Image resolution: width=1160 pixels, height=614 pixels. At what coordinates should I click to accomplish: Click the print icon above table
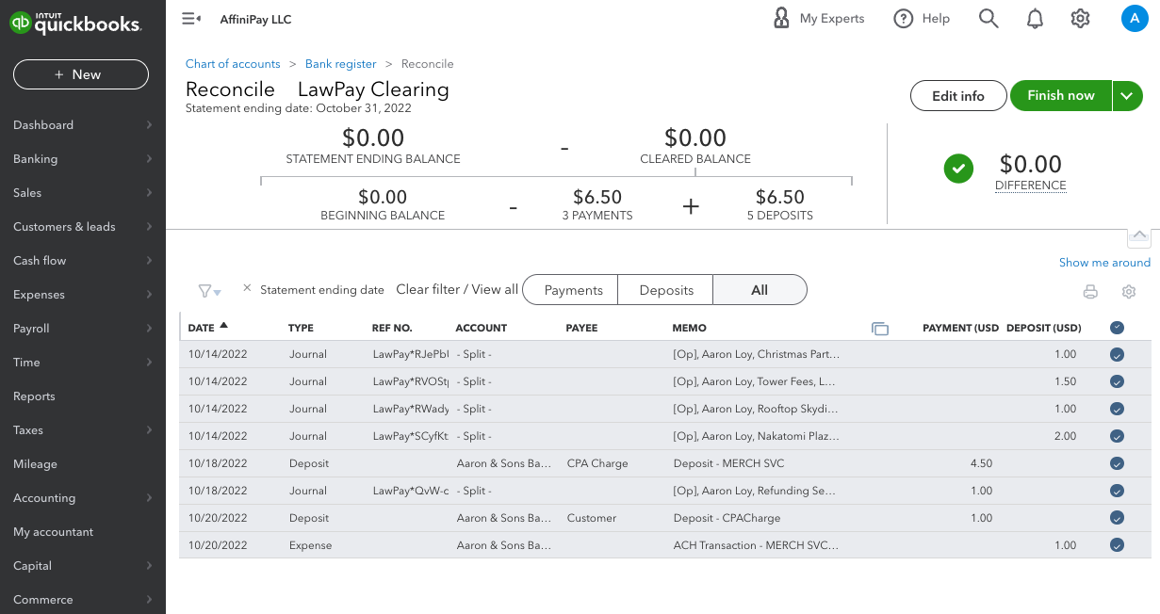tap(1090, 292)
